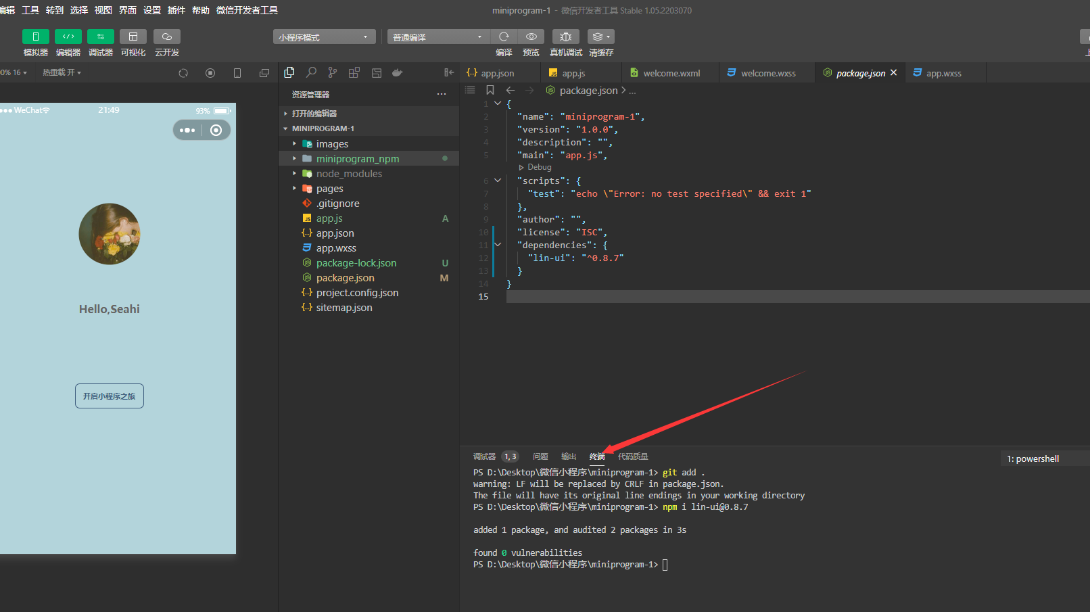Open the 小程序模式 mode dropdown
1090x612 pixels.
[324, 36]
